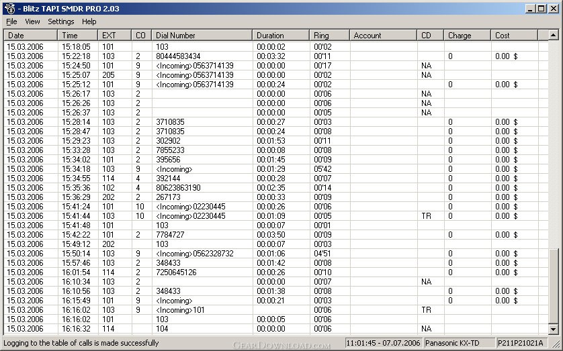Click the Blitz TAPI SMDR title bar icon

coord(10,9)
